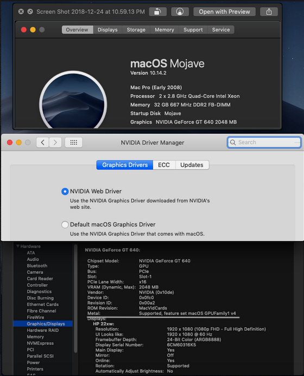Click 'Mac Pro (Early 2008)' text
This screenshot has height=376, width=304.
(156, 88)
